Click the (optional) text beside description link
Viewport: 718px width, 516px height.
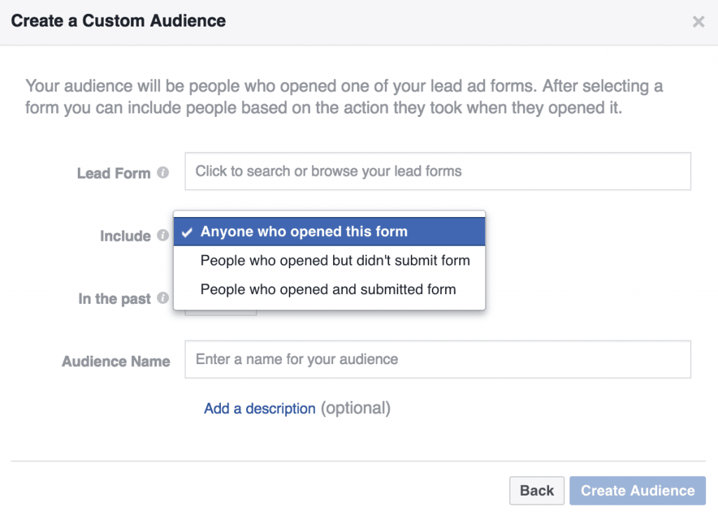[x=355, y=408]
